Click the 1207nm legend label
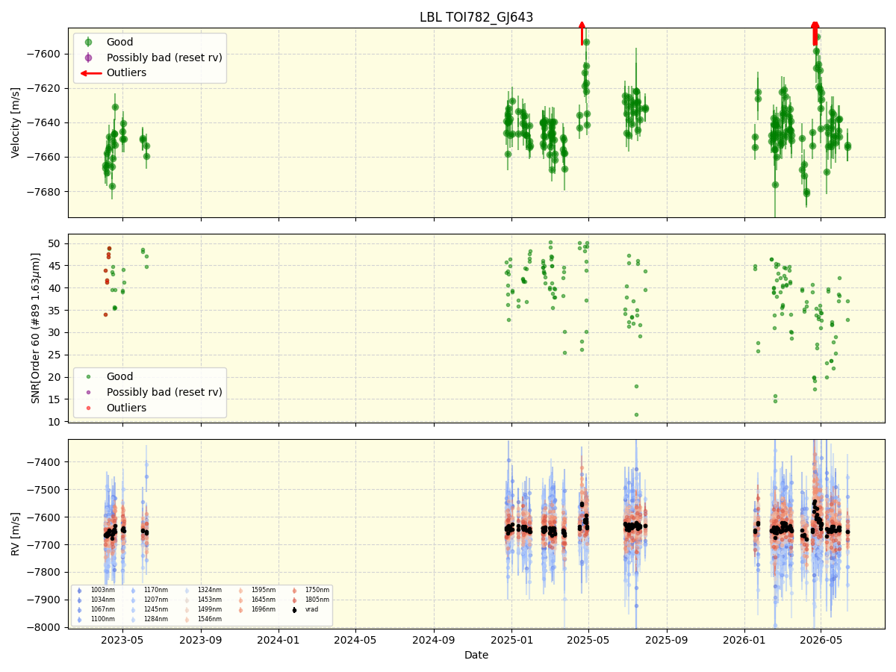The image size is (896, 672). 155,600
